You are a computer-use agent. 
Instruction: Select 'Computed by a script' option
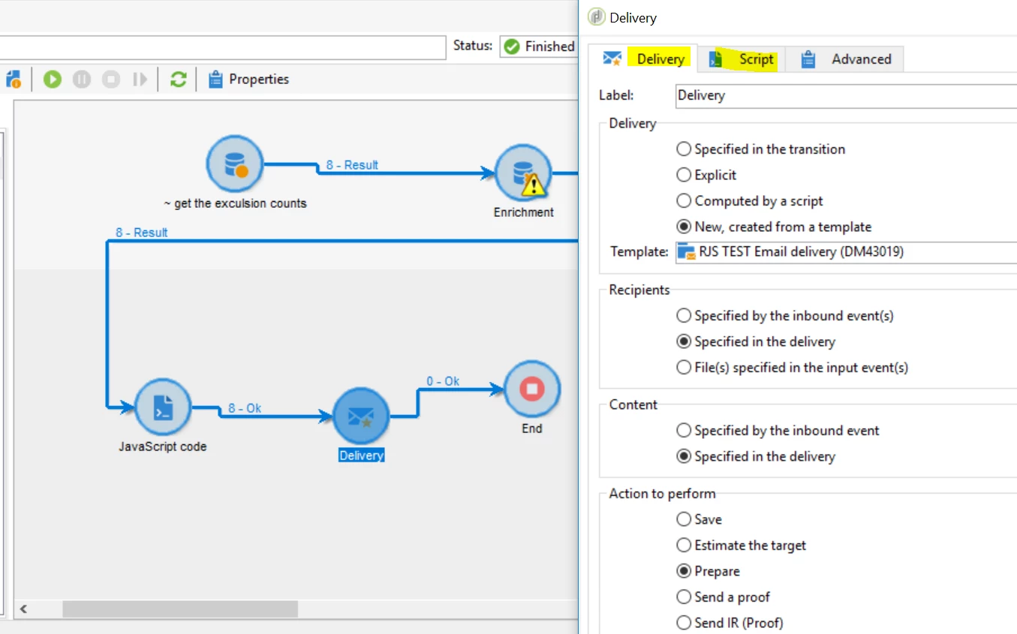click(750, 201)
